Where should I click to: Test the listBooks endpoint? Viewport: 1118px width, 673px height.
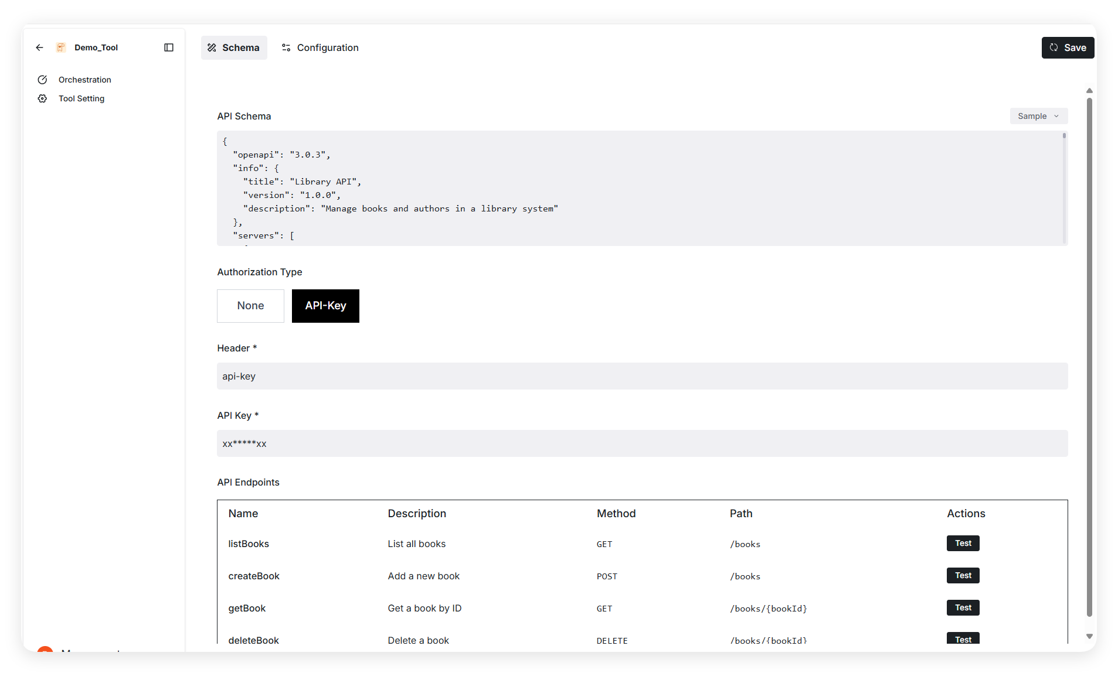click(x=963, y=544)
